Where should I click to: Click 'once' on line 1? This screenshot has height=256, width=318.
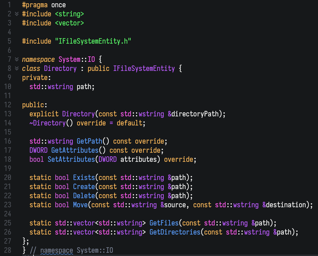click(x=59, y=5)
